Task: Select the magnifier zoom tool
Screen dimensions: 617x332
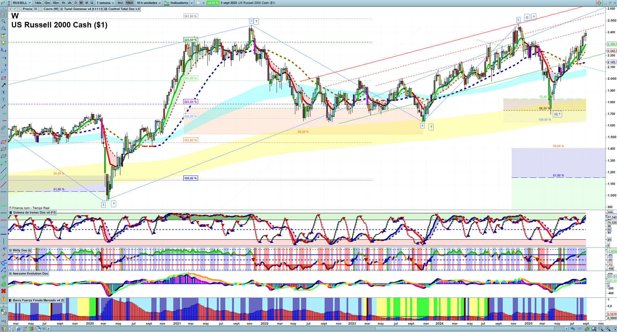Action: (x=4, y=21)
